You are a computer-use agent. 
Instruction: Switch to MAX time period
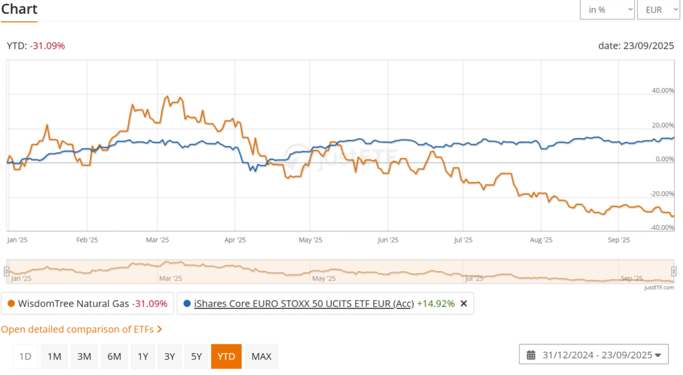coord(261,356)
